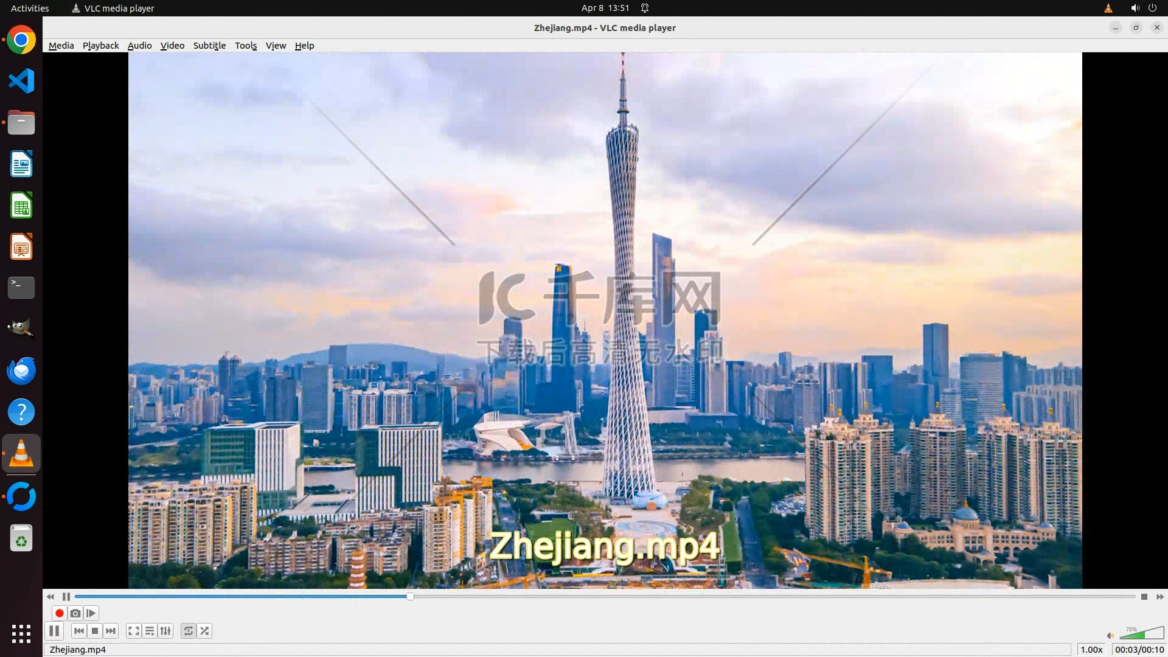
Task: Click the frame-by-frame button
Action: 91,613
